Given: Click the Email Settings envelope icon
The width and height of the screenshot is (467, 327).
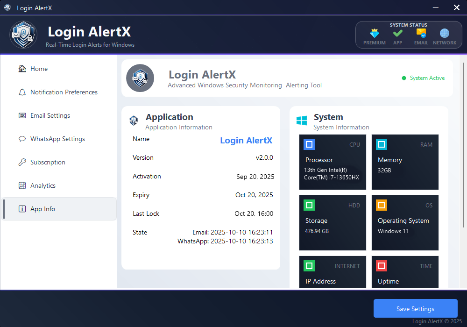Looking at the screenshot, I should [22, 115].
